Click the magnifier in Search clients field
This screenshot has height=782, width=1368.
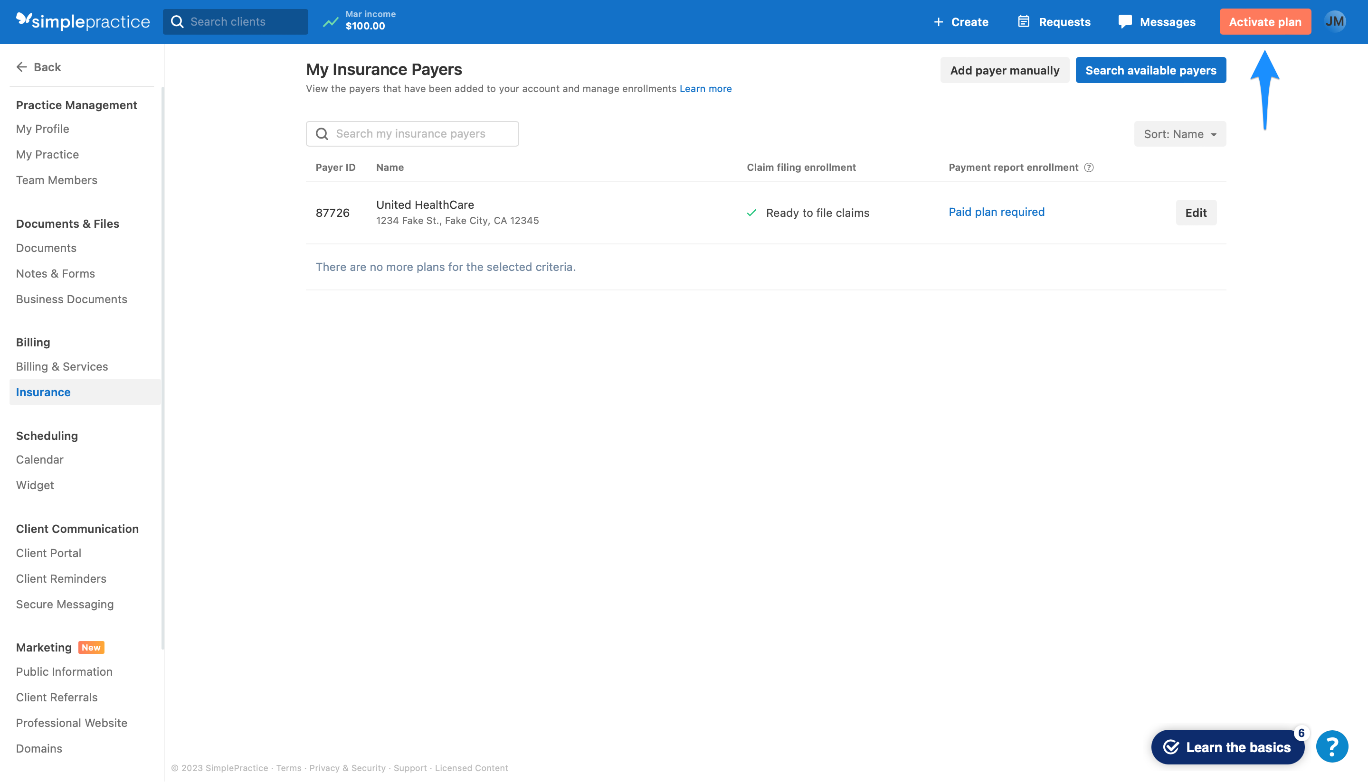pyautogui.click(x=178, y=21)
